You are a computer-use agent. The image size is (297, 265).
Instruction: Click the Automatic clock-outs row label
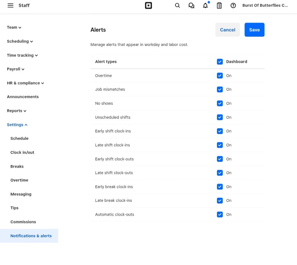(x=115, y=215)
